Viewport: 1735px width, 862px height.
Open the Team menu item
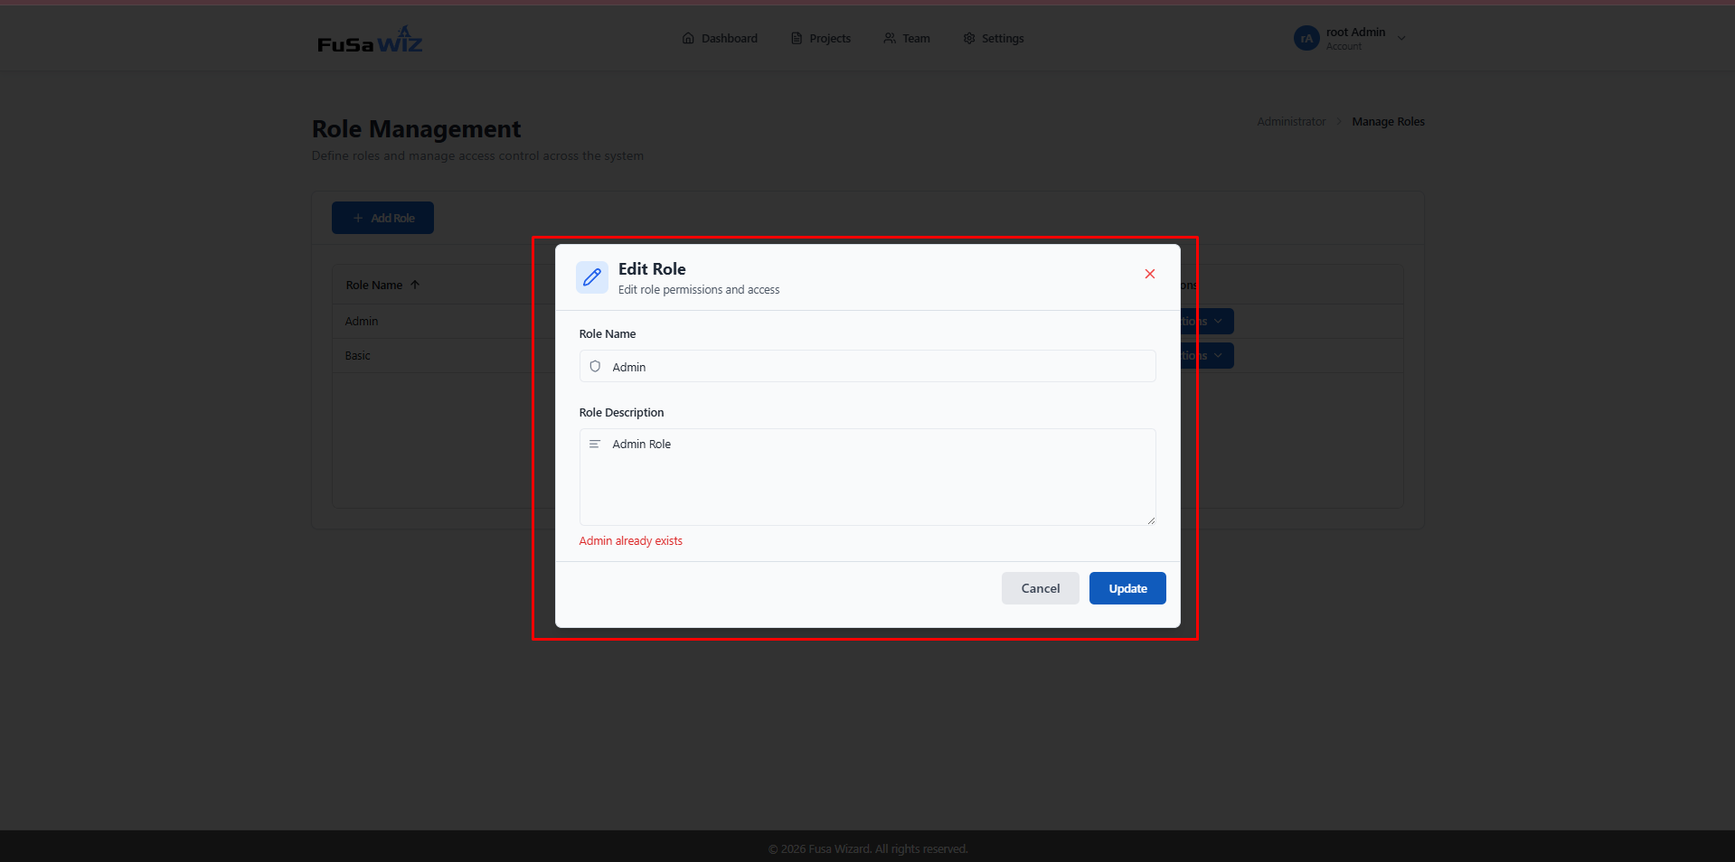click(907, 39)
